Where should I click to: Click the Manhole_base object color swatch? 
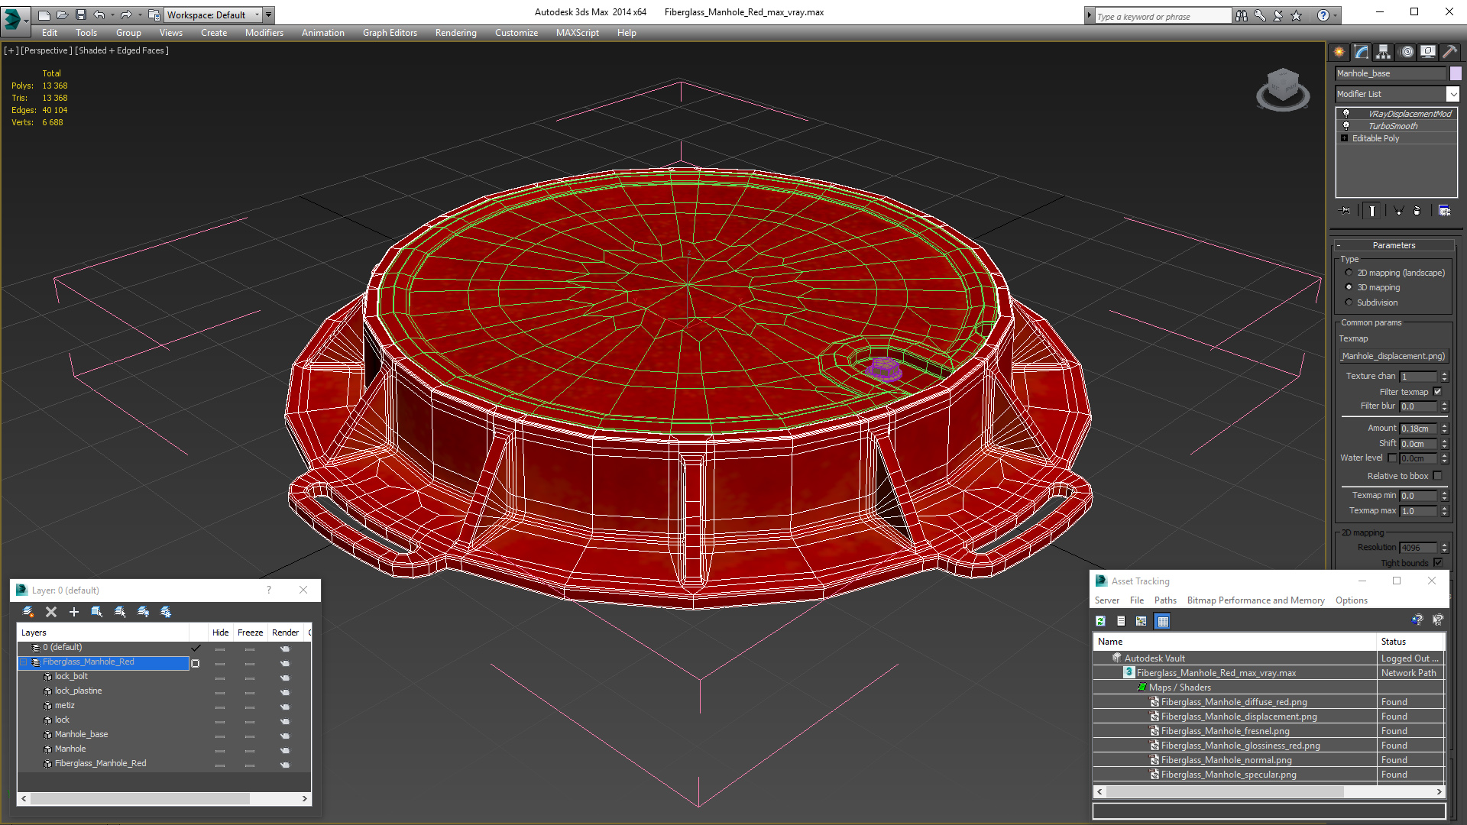[1455, 73]
